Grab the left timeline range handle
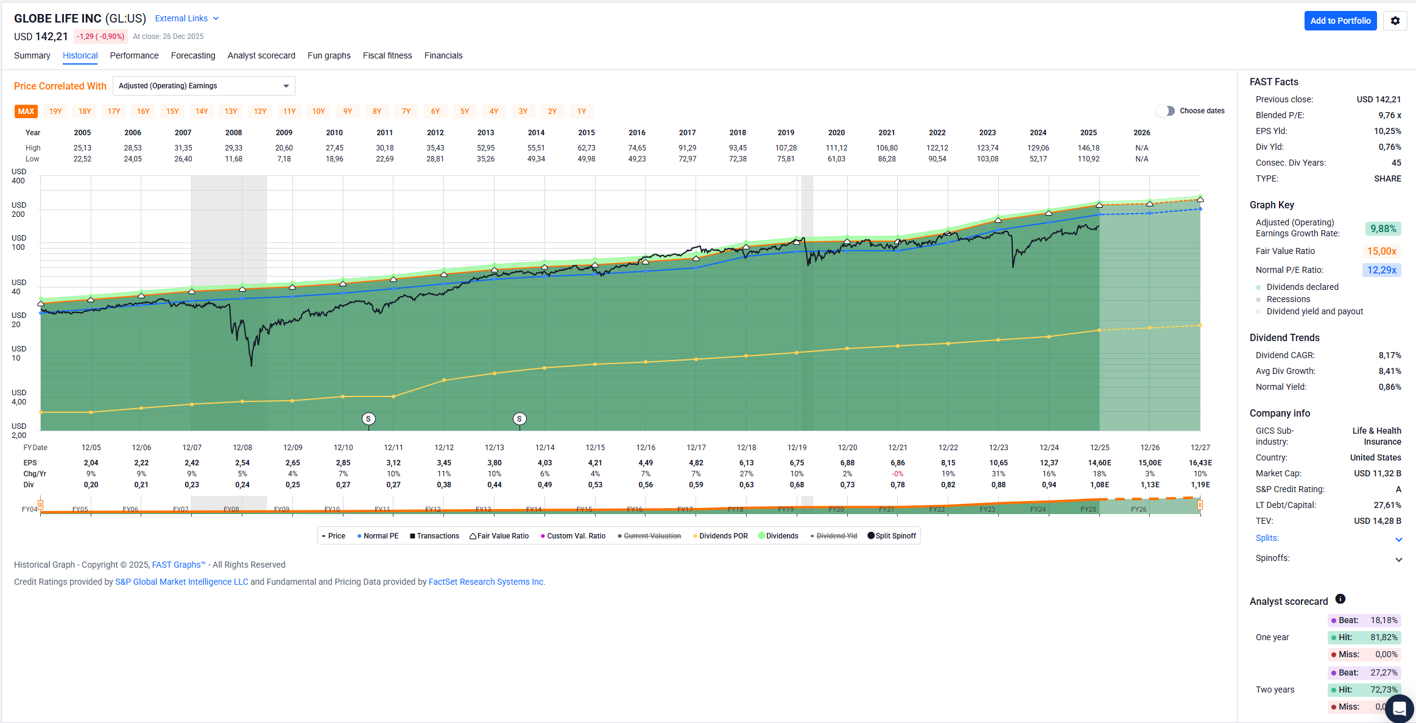Viewport: 1416px width, 723px height. 40,505
